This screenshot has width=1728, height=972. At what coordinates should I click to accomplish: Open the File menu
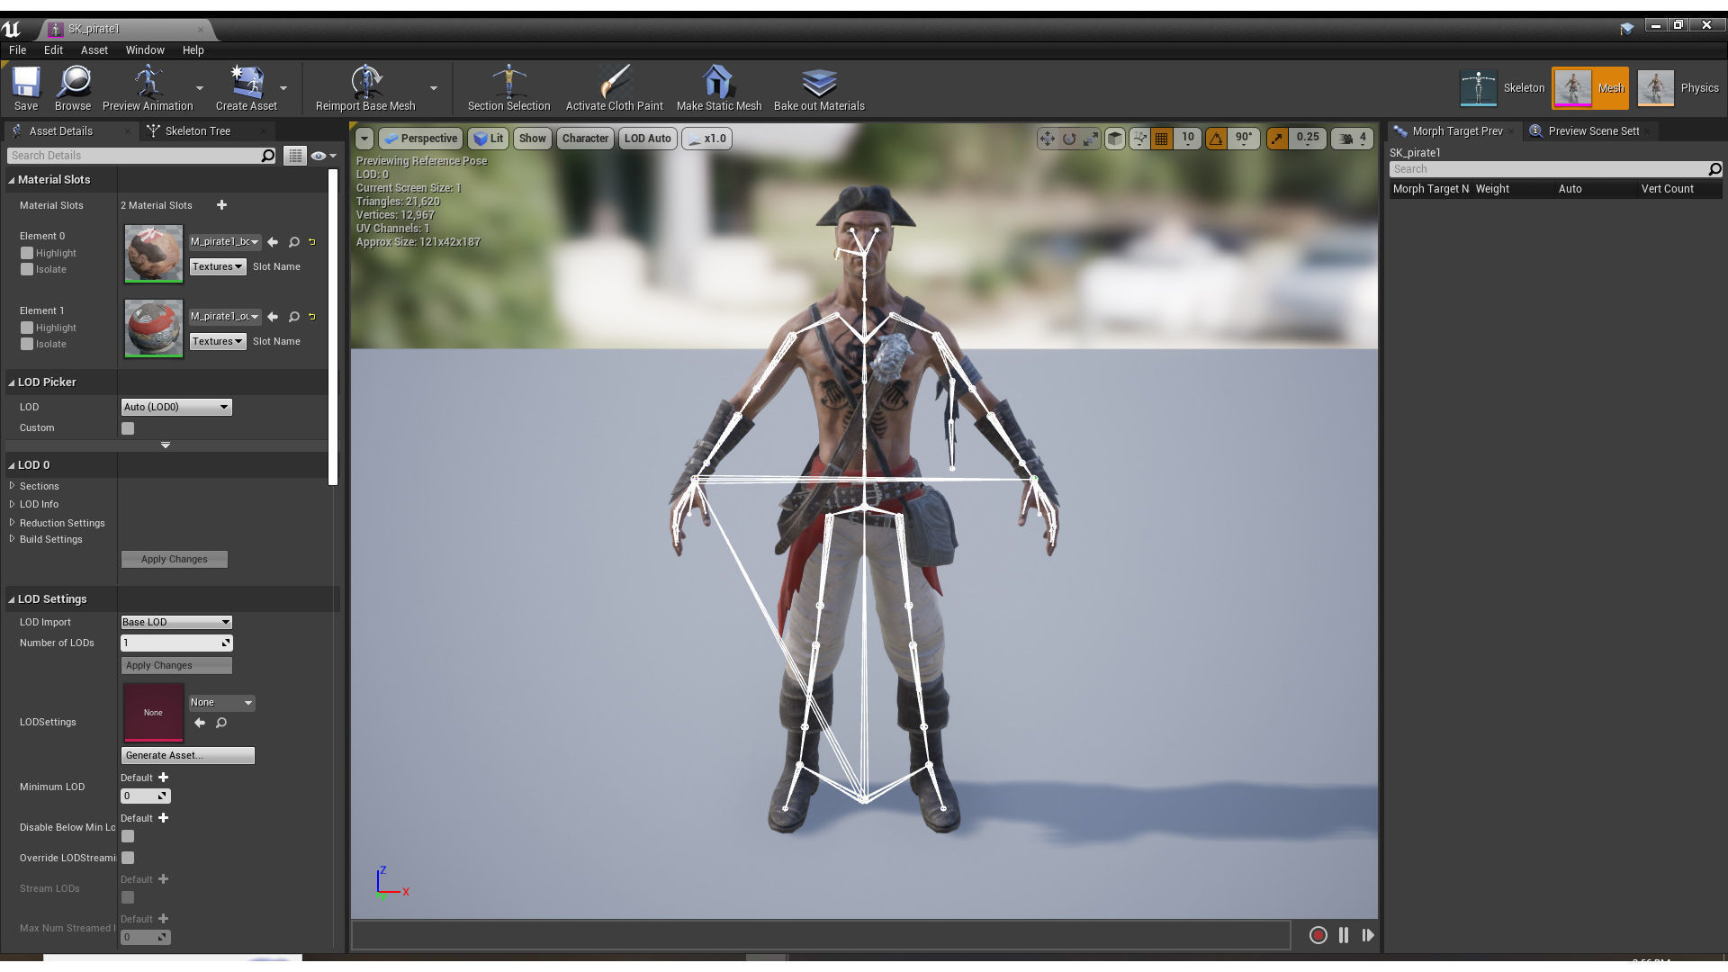(17, 50)
